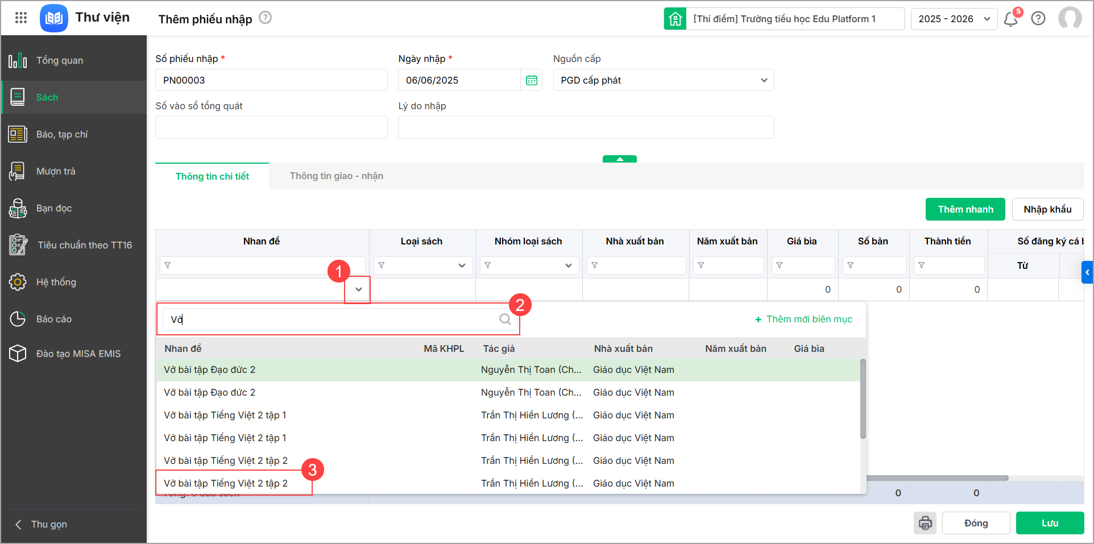Click the table horizontal scrollbar

click(x=937, y=478)
